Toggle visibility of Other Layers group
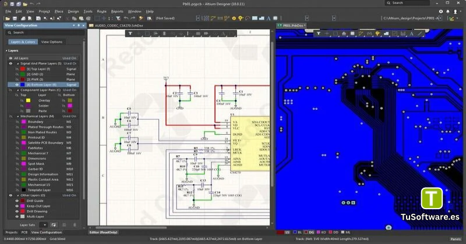 (10, 195)
